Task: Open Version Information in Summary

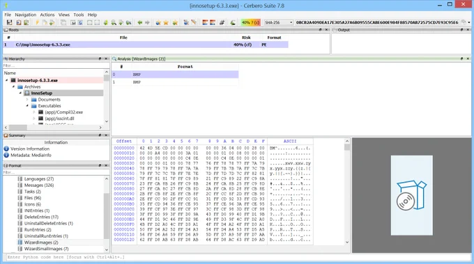Action: (x=30, y=149)
